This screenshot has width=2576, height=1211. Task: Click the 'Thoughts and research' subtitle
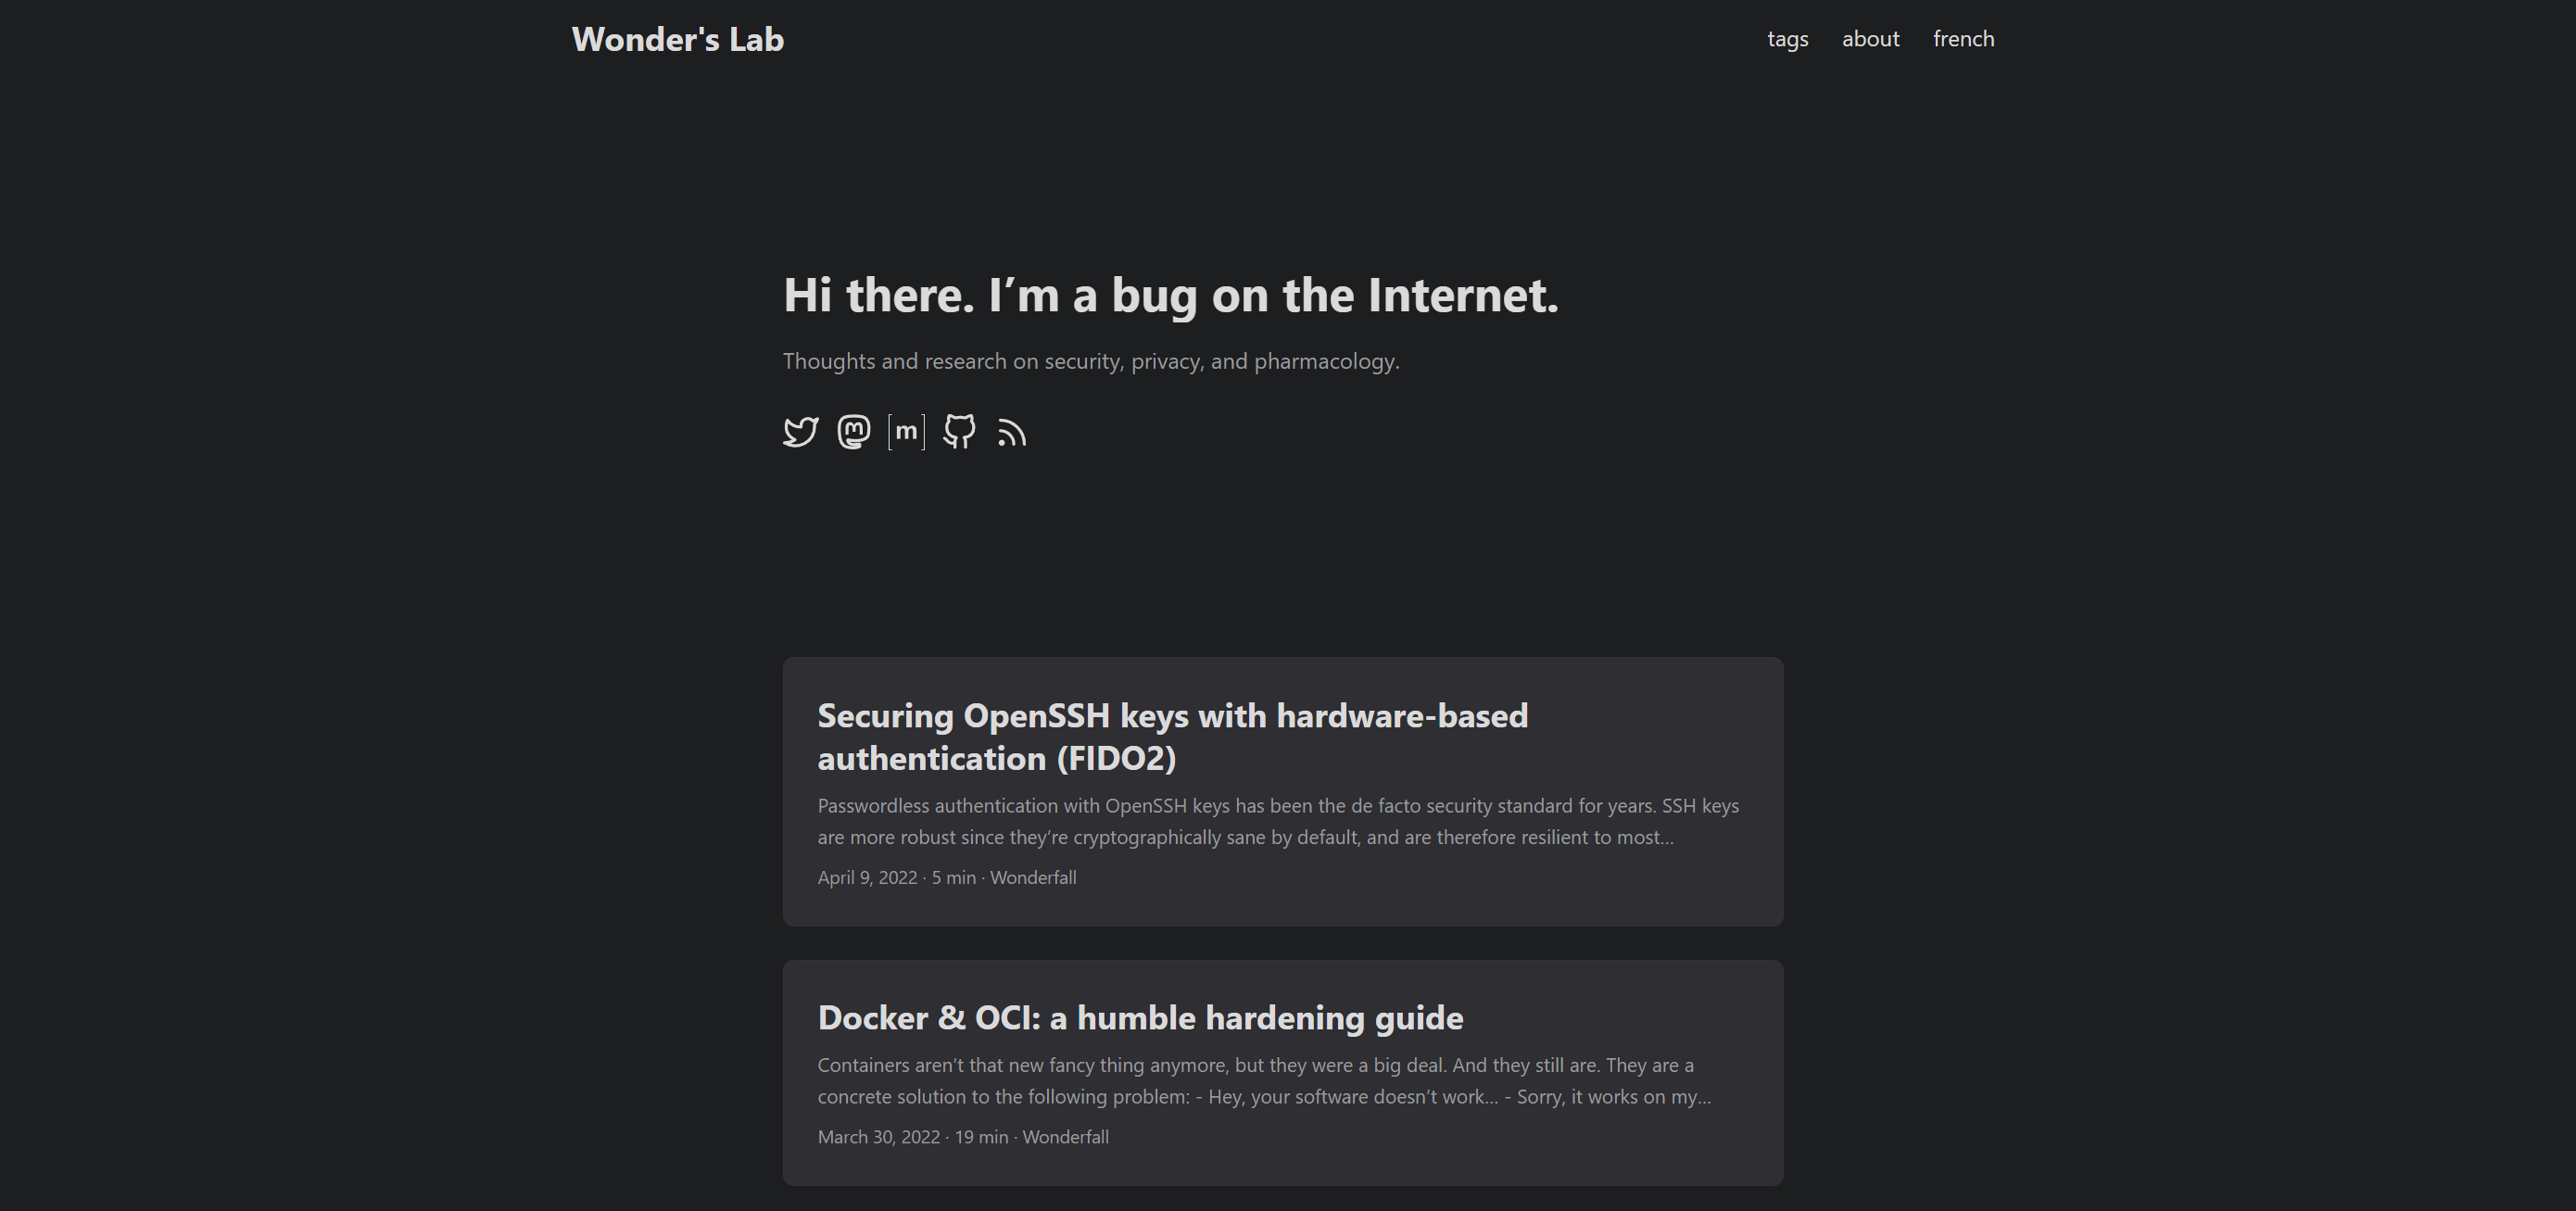1091,361
